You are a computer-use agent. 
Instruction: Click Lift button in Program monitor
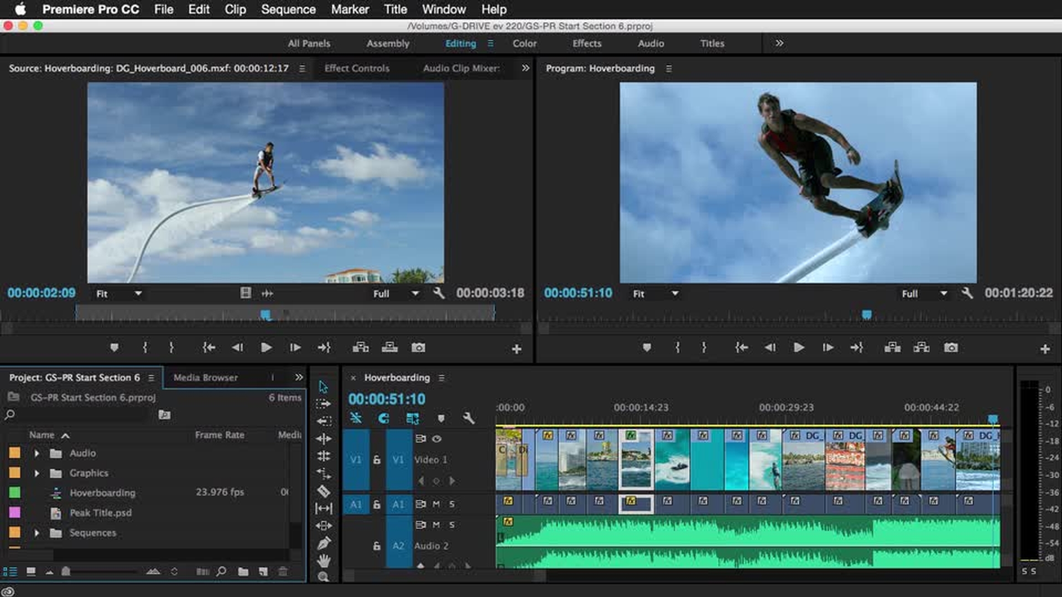click(892, 348)
